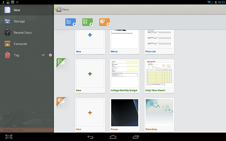Screen dimensions: 226x141
Task: Open the College Monthly Budget template
Action: [124, 76]
